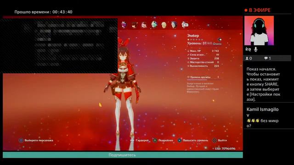This screenshot has width=294, height=165.
Task: Click the comment text без микро?
Action: [x=262, y=123]
